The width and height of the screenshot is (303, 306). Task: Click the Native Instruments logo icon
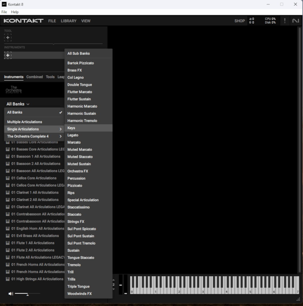click(296, 21)
